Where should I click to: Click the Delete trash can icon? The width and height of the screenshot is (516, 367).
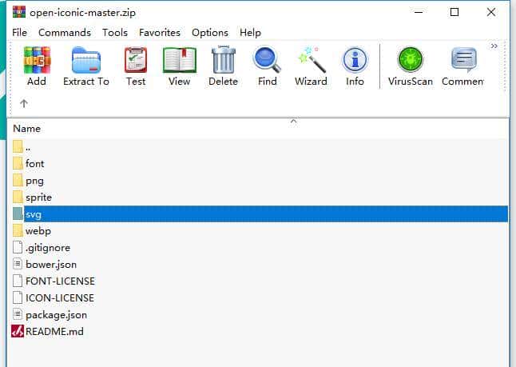223,62
